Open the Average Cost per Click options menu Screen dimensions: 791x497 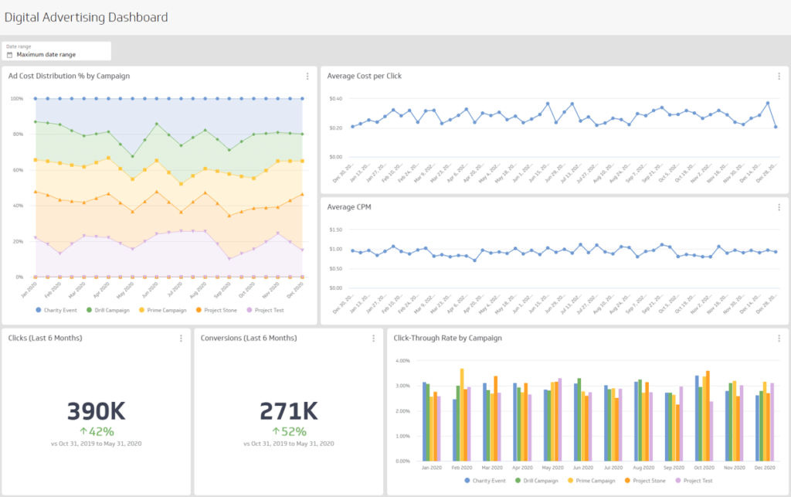(x=779, y=77)
